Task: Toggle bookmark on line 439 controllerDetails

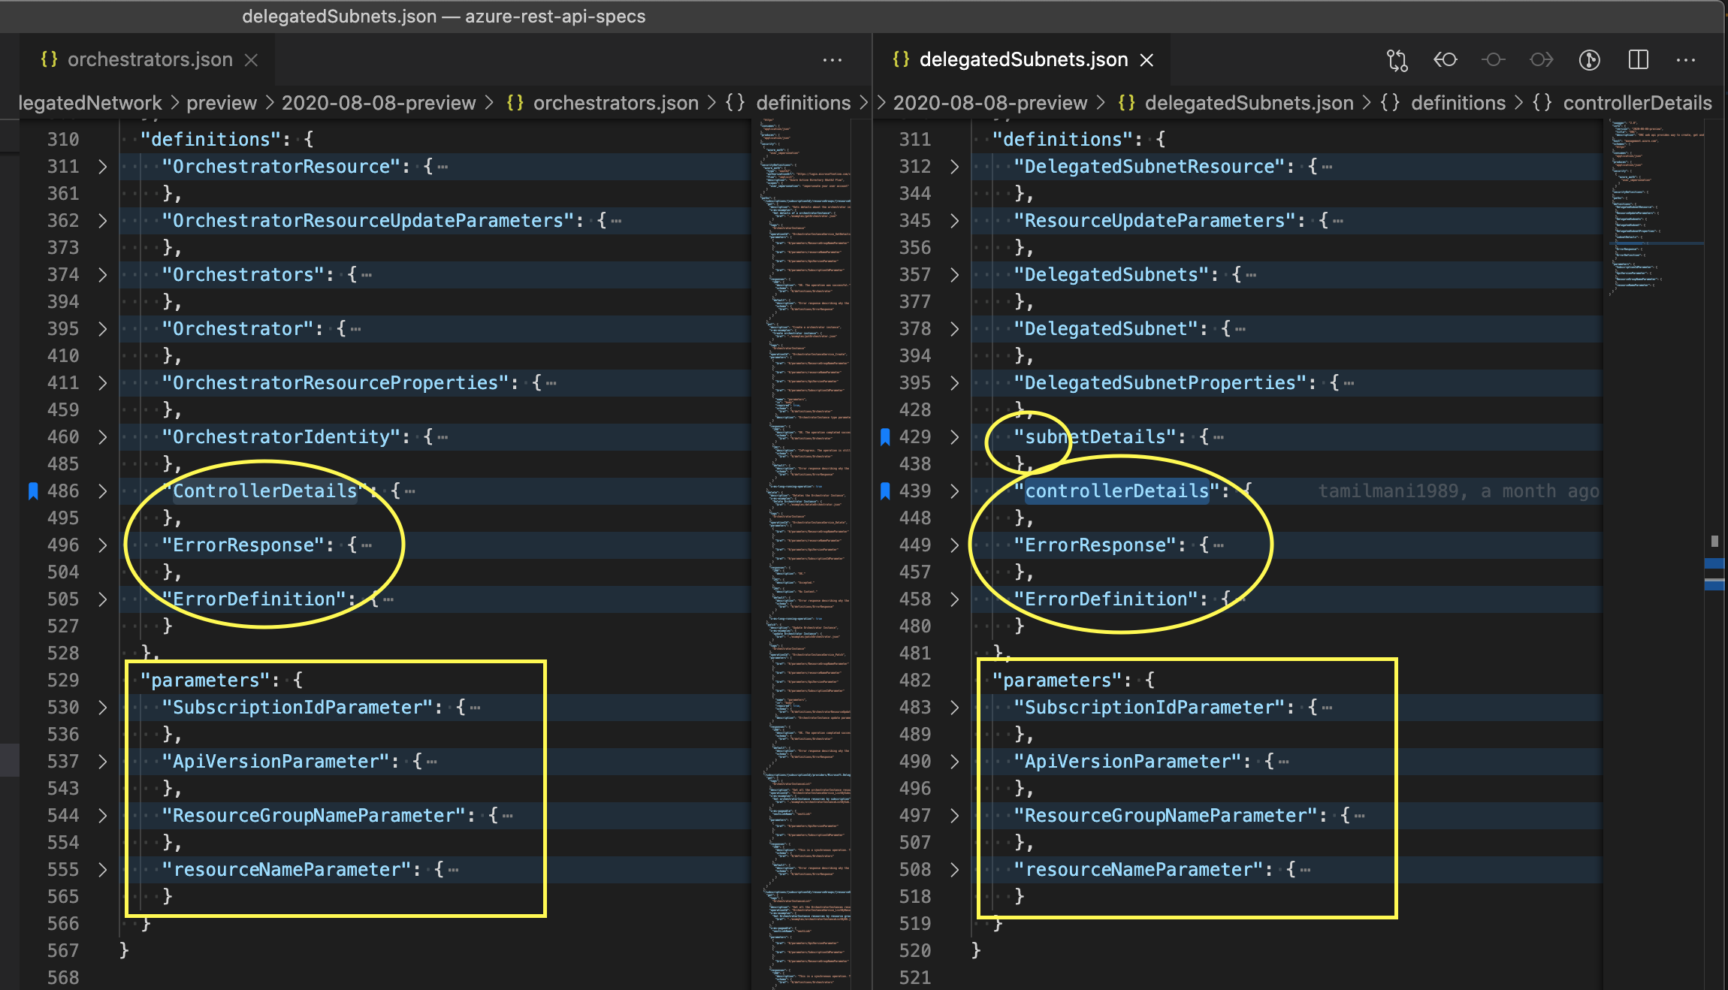Action: point(885,491)
